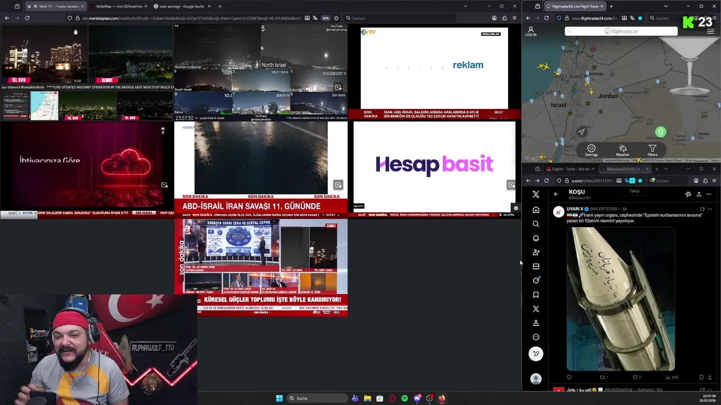
Task: Bookmark the Multi TV page with star
Action: click(336, 18)
